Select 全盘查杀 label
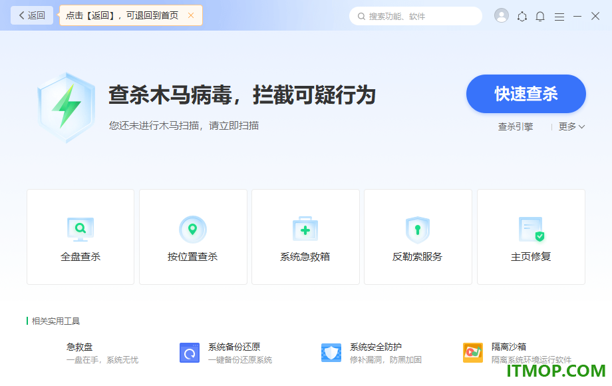 click(x=80, y=256)
